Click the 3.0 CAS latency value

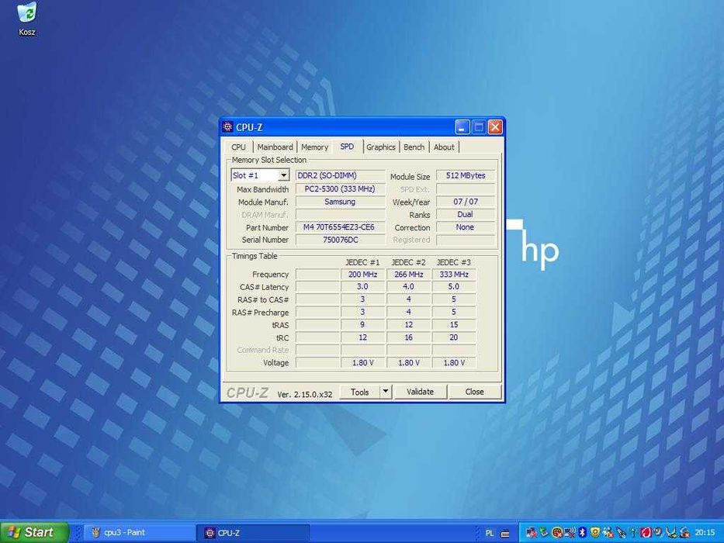(x=362, y=287)
